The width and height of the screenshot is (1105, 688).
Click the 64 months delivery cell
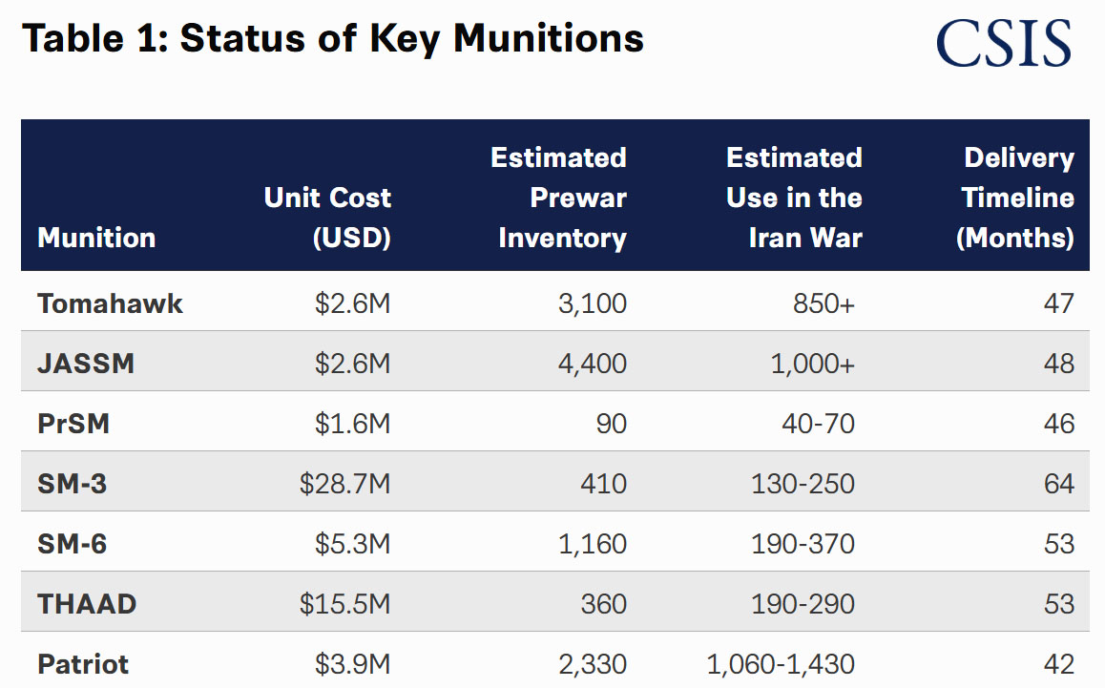[x=1058, y=484]
